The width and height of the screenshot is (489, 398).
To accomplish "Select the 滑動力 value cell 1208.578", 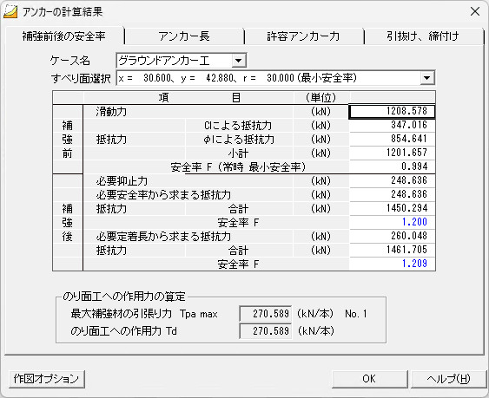I will [x=392, y=112].
